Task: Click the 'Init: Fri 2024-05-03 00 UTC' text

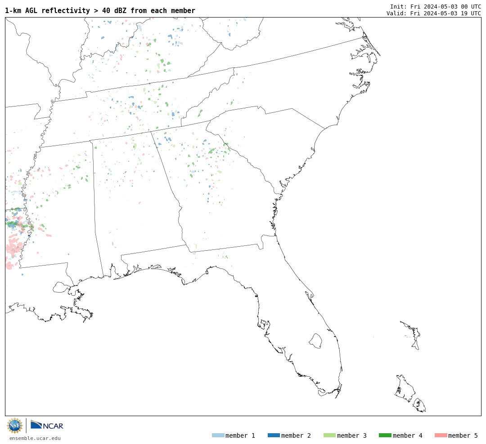Action: point(436,6)
